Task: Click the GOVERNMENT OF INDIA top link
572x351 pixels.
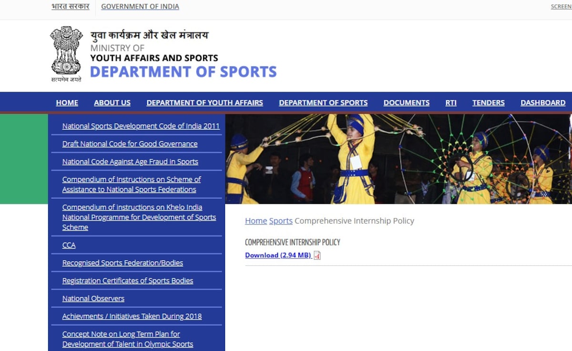Action: (x=140, y=7)
